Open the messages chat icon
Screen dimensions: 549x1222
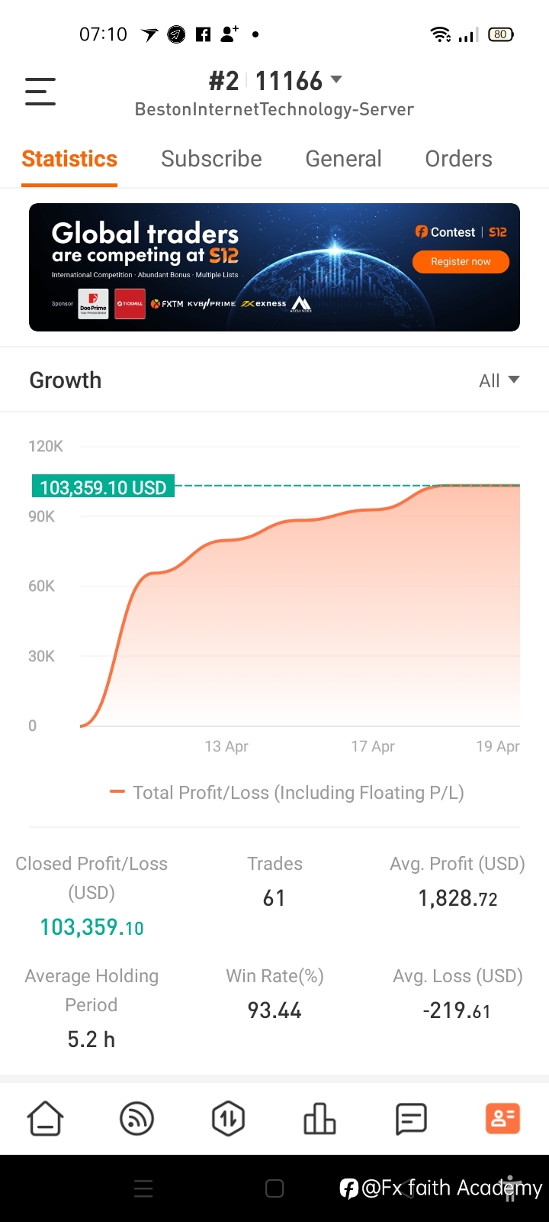(x=411, y=1119)
